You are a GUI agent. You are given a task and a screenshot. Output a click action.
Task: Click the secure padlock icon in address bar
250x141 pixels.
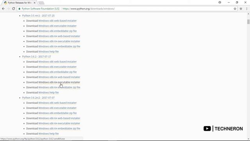[20, 9]
